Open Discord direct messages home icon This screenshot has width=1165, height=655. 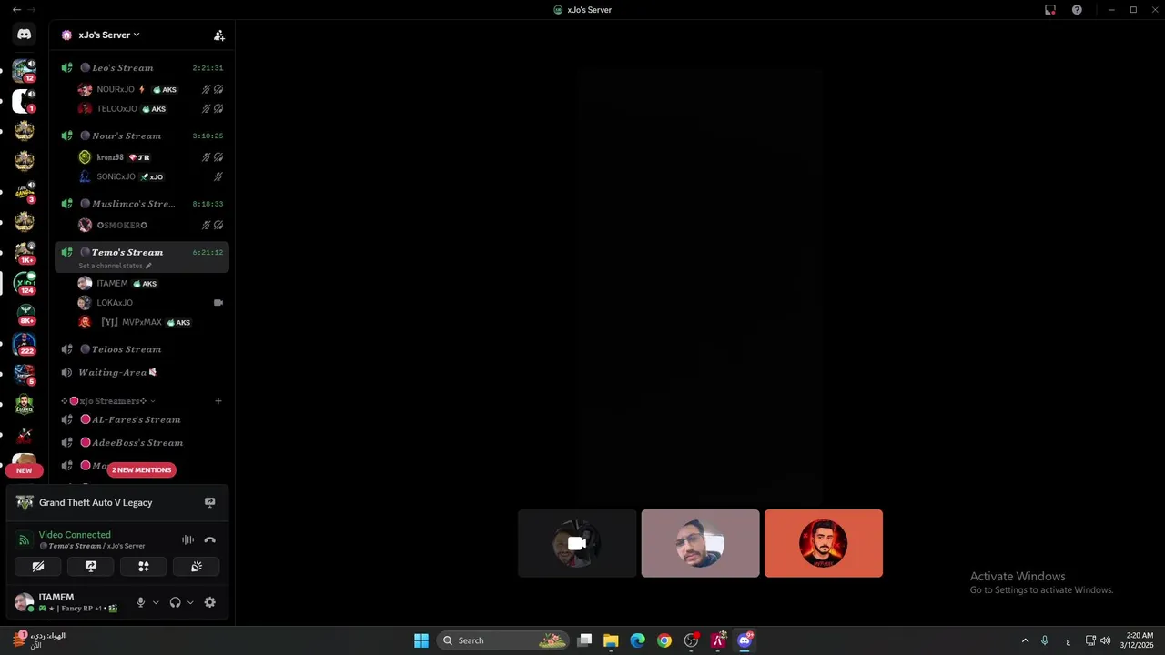point(25,35)
